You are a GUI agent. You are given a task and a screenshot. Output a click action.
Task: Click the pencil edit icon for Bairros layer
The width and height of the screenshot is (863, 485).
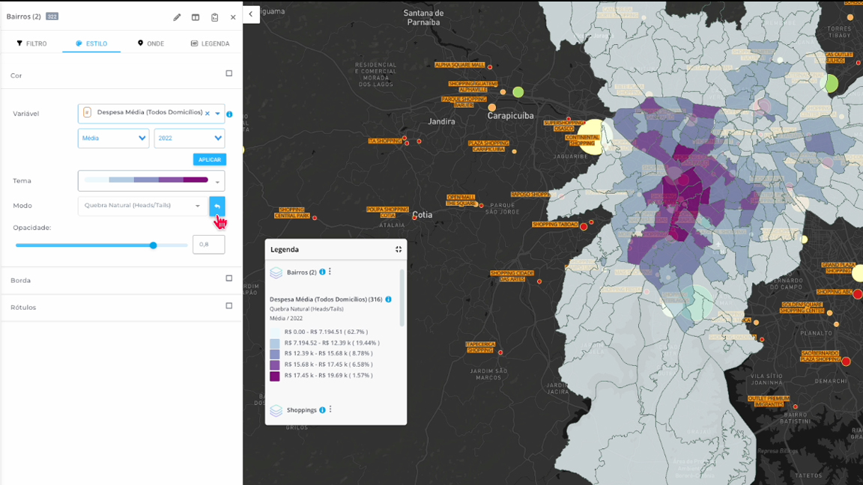[x=177, y=17]
